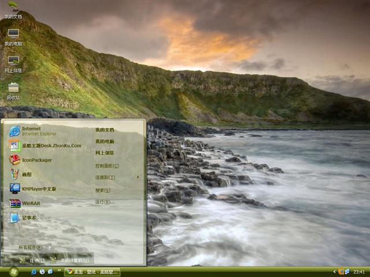Select 运行(R)... in Start menu

[x=105, y=202]
